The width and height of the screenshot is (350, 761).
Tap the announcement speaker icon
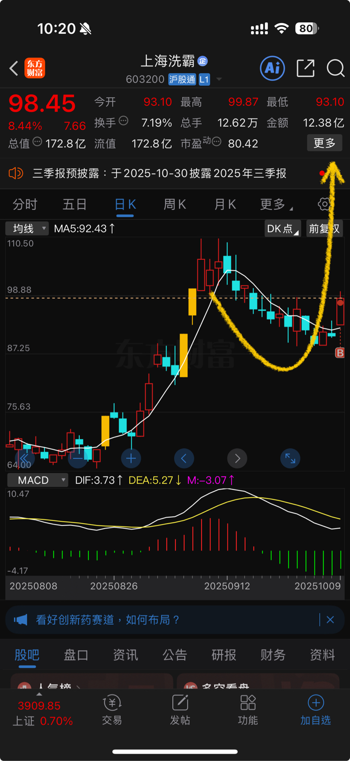tap(16, 173)
